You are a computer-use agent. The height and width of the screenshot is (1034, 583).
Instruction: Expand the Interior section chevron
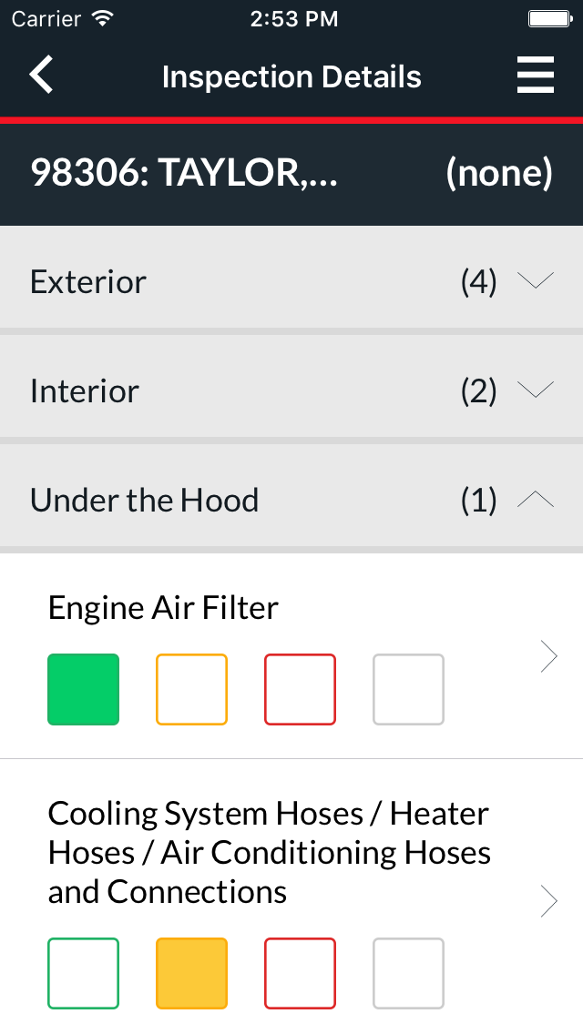click(x=535, y=390)
